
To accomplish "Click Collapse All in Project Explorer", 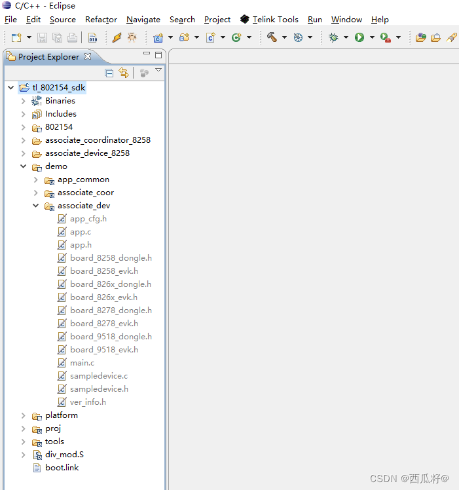I will point(109,73).
